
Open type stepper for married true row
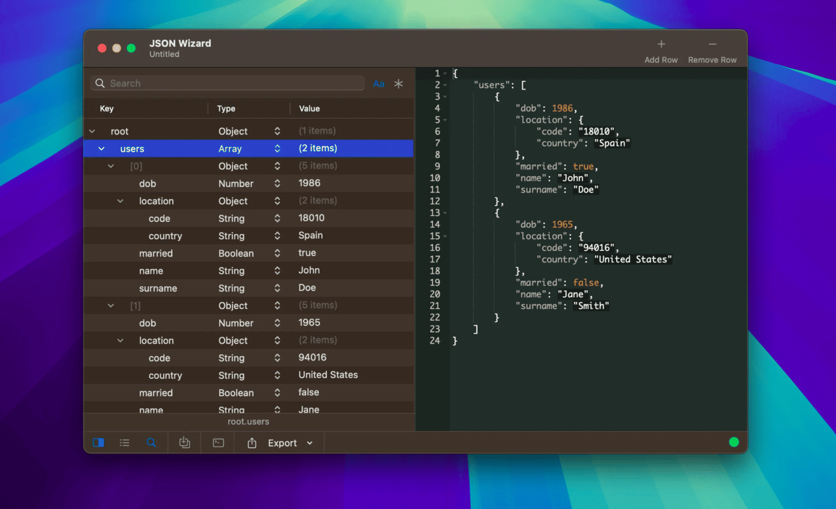(277, 253)
